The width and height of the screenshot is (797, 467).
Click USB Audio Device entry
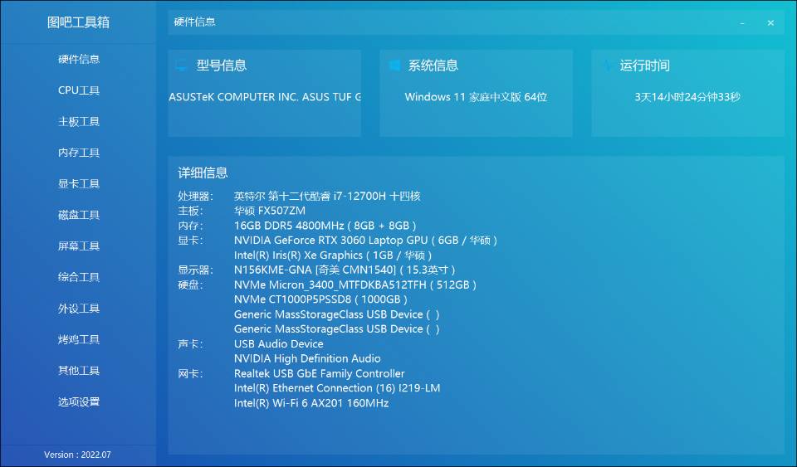279,343
